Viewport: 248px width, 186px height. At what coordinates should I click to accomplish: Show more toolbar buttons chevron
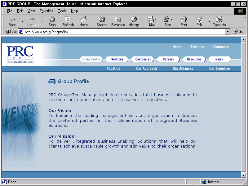point(244,18)
